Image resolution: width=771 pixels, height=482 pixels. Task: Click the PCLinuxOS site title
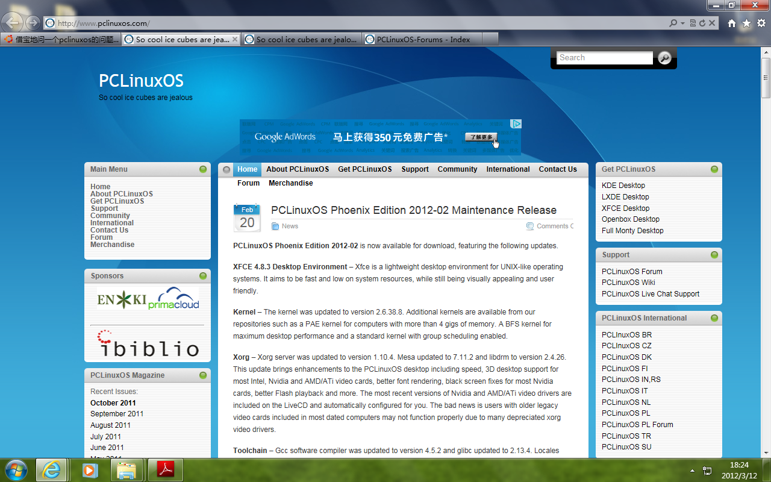(141, 81)
